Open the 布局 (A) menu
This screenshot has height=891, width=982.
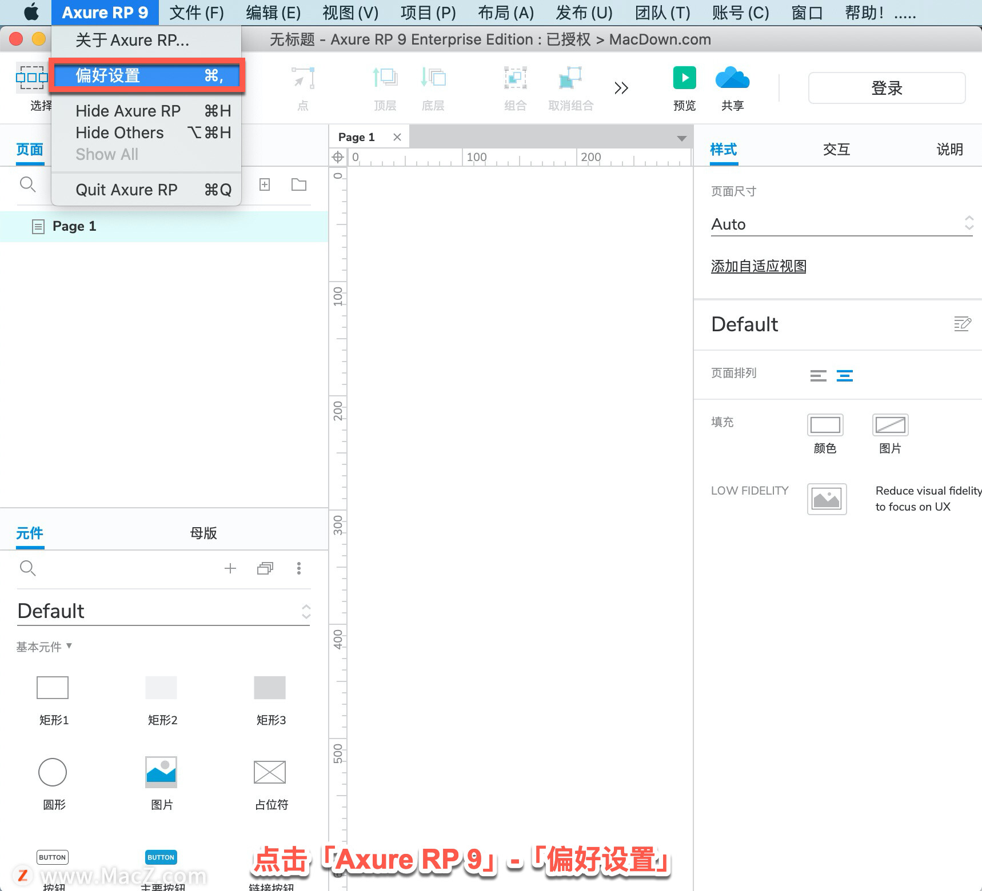click(506, 13)
